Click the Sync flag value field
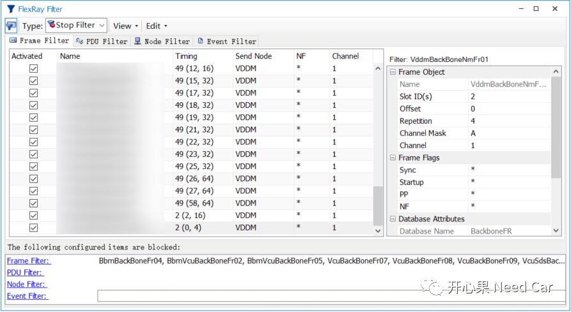571x312 pixels. 510,170
